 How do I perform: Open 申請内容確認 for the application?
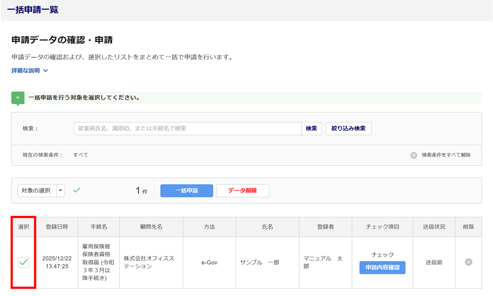[382, 268]
